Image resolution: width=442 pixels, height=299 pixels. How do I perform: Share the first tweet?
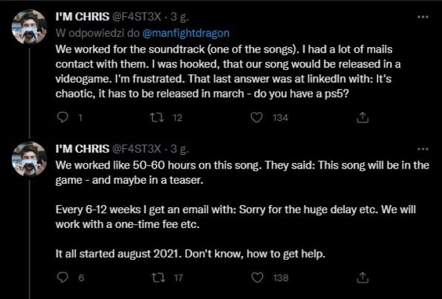pyautogui.click(x=362, y=118)
